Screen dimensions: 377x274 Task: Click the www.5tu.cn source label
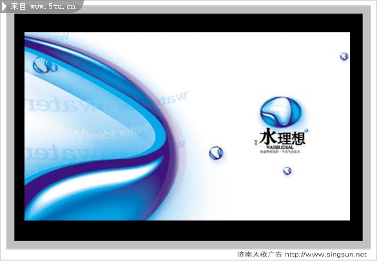point(53,6)
